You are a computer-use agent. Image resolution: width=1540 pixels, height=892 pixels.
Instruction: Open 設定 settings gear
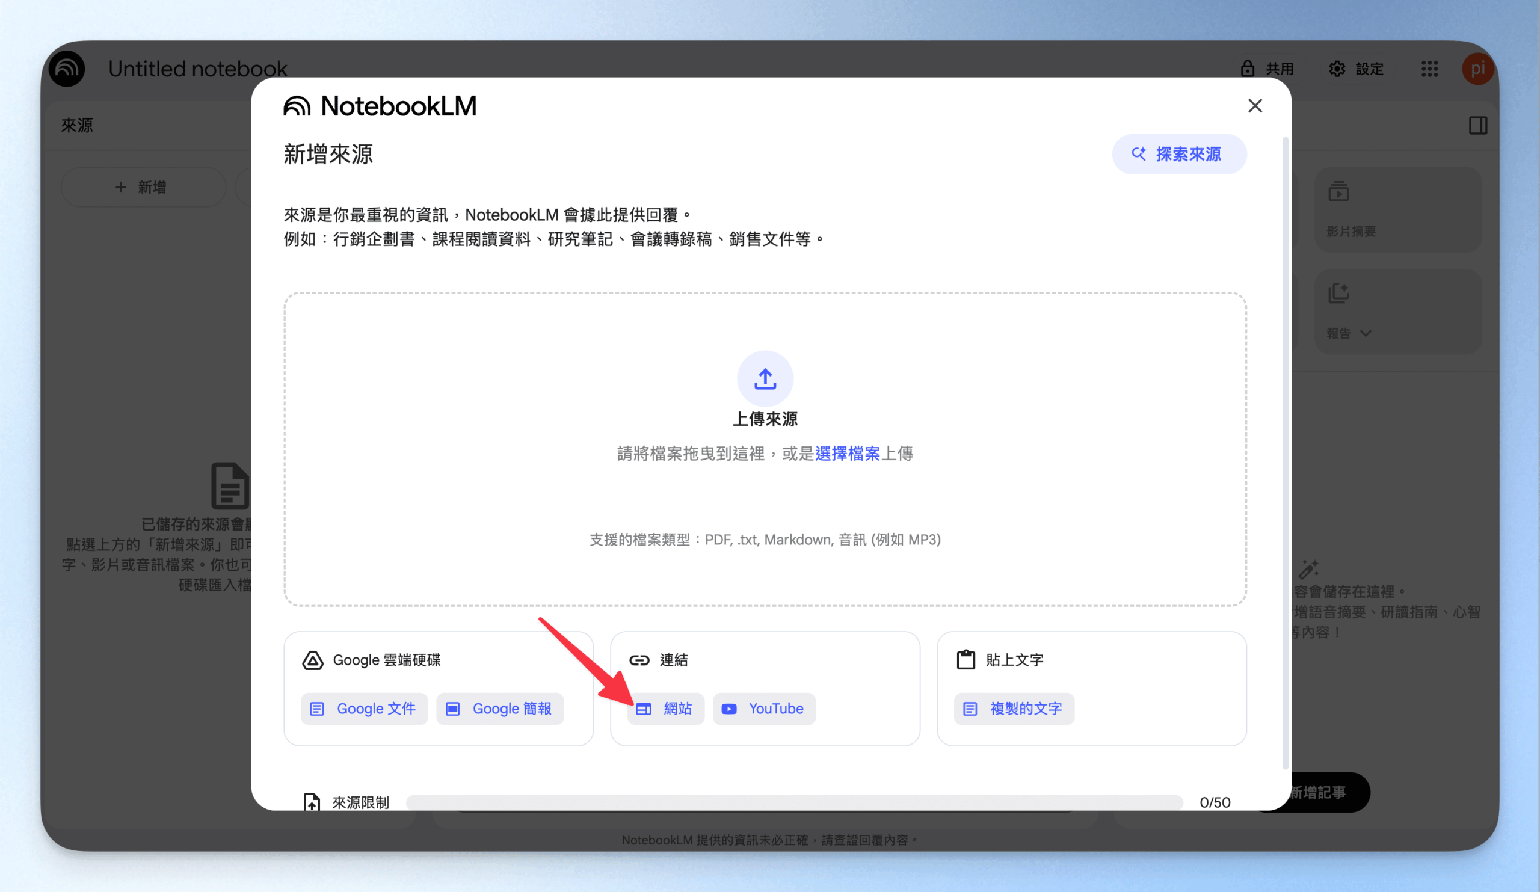click(1356, 69)
